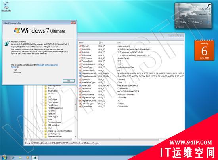The image size is (218, 160).
Task: Select the EditionID registry value
Action: pos(86,79)
